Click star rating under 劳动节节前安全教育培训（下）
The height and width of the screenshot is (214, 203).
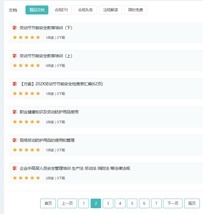pyautogui.click(x=26, y=37)
